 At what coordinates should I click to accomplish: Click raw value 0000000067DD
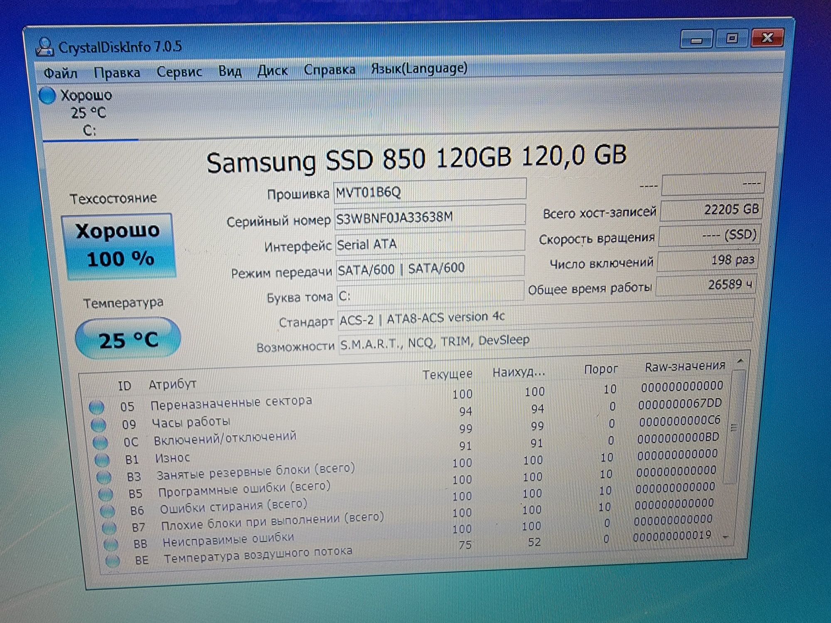point(680,404)
